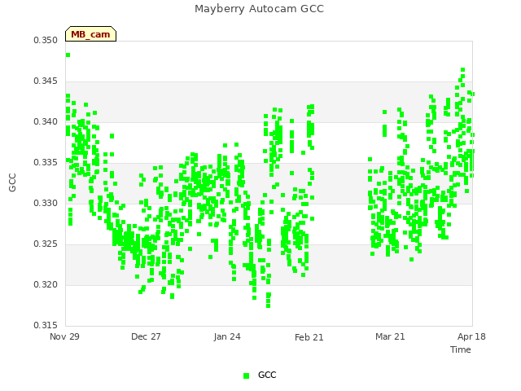Click the y-axis tick label 0.350
The width and height of the screenshot is (521, 391).
coord(46,40)
